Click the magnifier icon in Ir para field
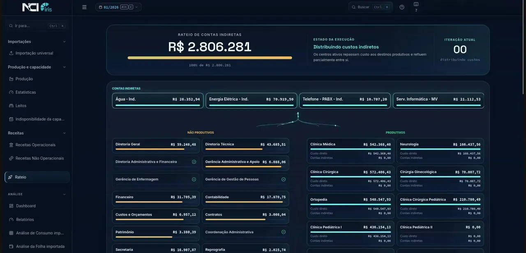The image size is (526, 253). (11, 26)
